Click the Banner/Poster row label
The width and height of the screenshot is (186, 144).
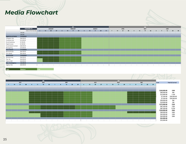click(10, 52)
